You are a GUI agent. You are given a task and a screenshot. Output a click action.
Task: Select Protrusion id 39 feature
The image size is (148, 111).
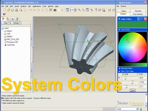(x=11, y=42)
